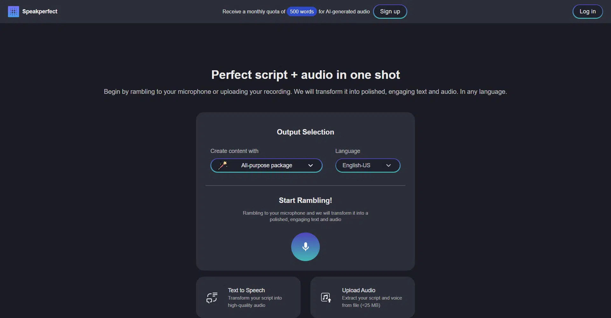Click the Speakperfect logo icon
This screenshot has height=318, width=611.
13,12
